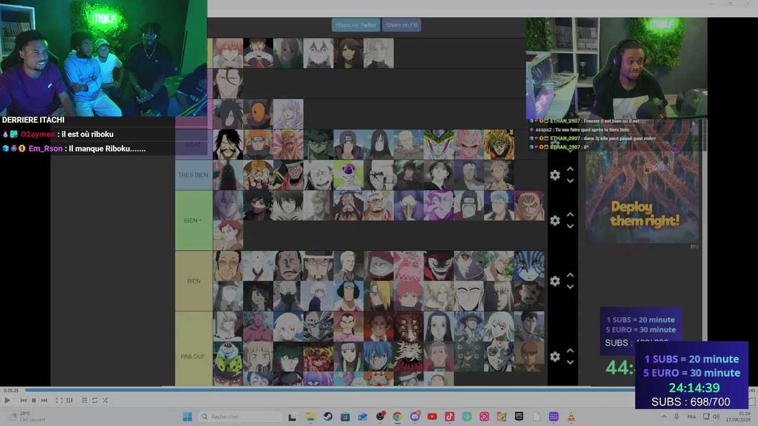Open settings gear for BIEN + tier

555,221
